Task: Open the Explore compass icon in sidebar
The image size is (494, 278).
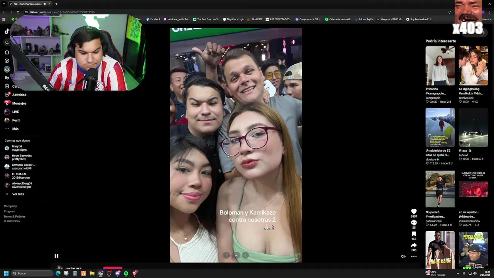Action: pyautogui.click(x=7, y=61)
